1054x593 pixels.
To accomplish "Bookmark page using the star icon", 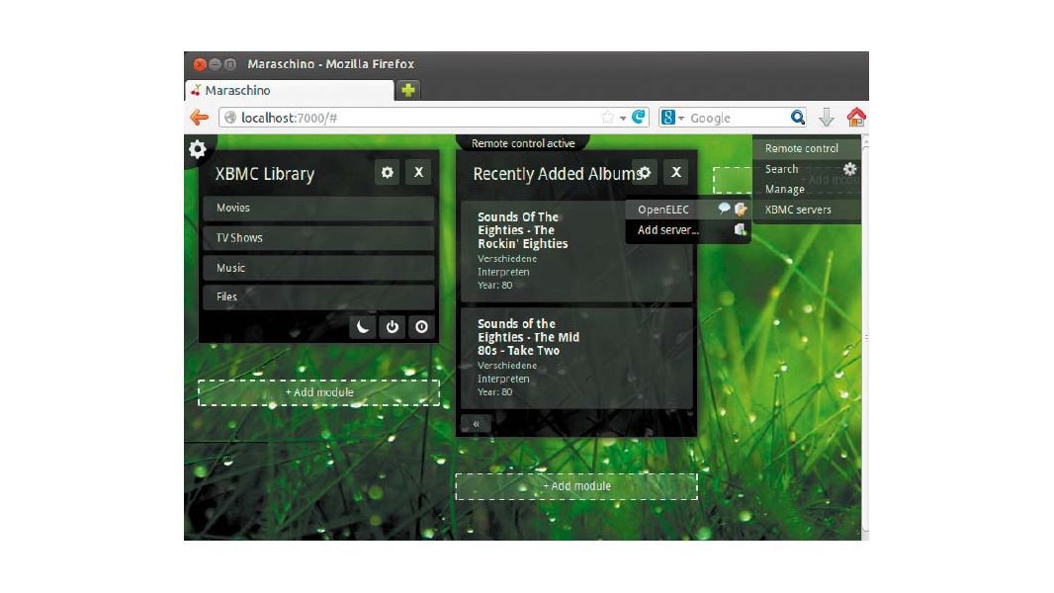I will click(608, 118).
